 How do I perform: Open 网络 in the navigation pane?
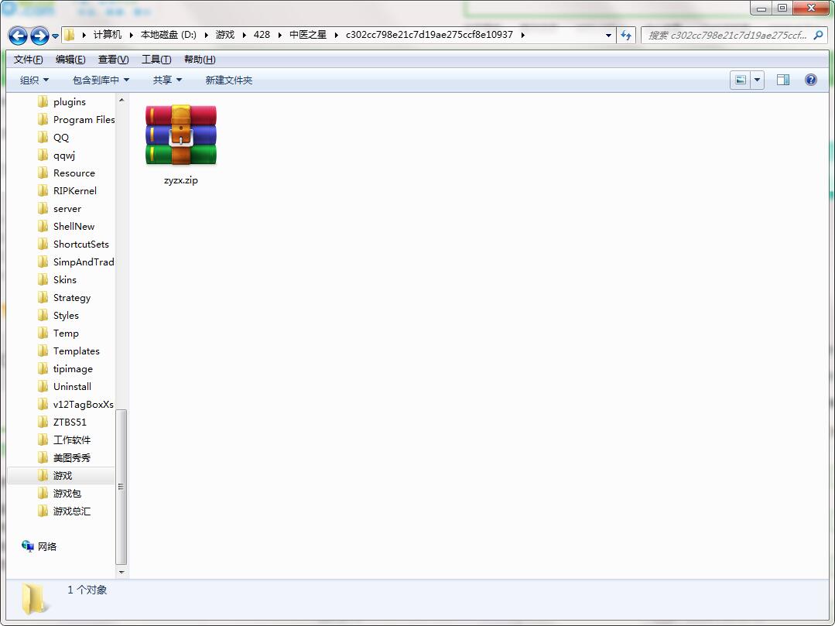coord(39,546)
